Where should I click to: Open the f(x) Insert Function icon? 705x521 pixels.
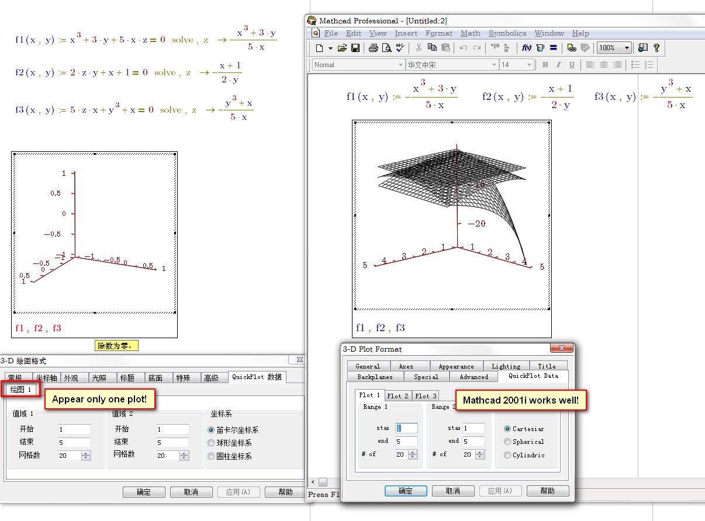[x=526, y=48]
